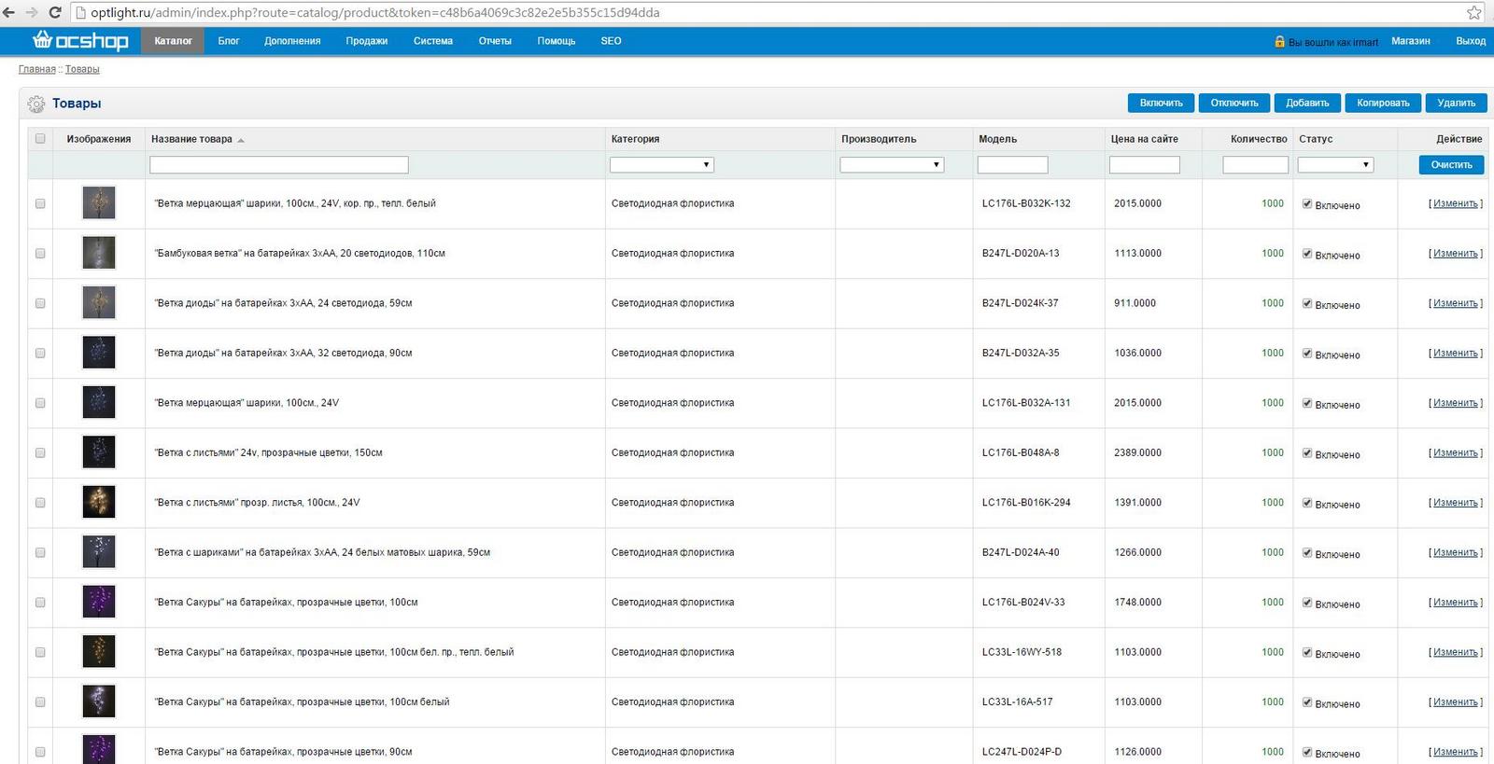Viewport: 1494px width, 764px height.
Task: Click the browser address bar
Action: click(x=766, y=13)
